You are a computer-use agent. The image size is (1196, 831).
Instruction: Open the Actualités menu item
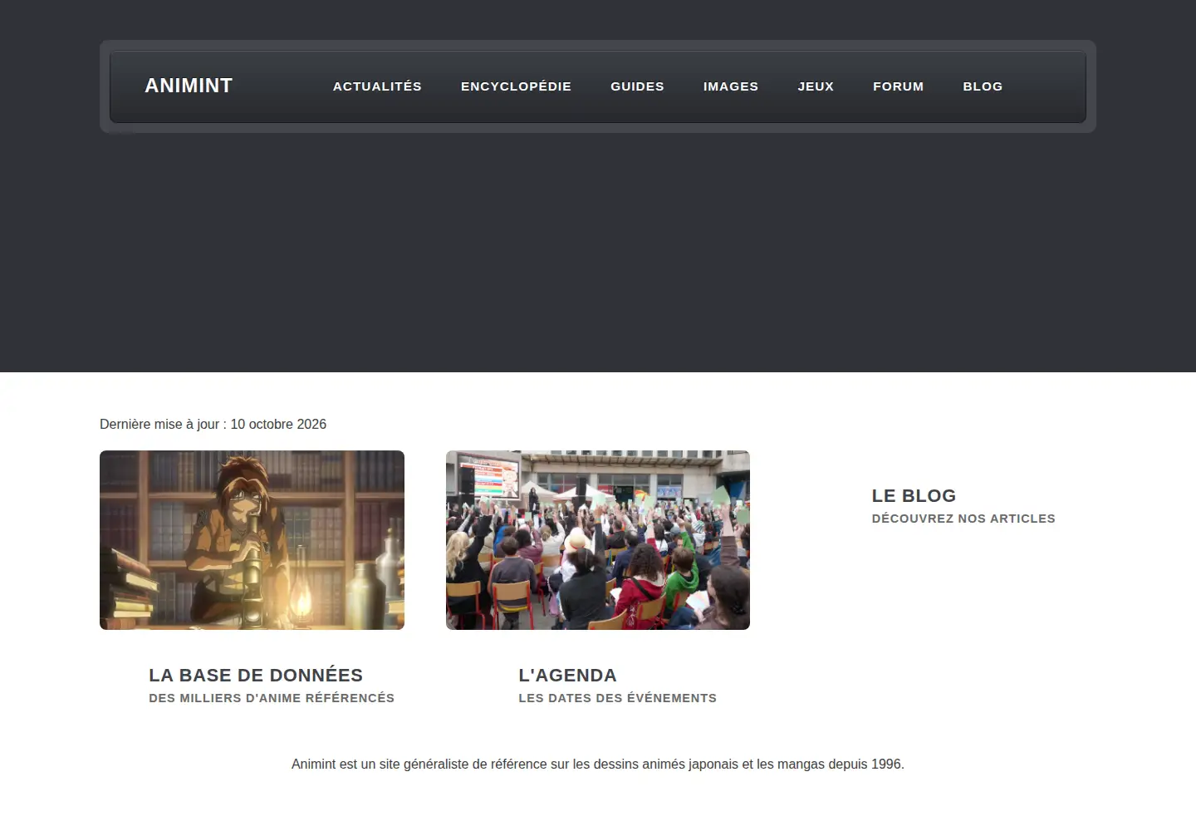pyautogui.click(x=377, y=86)
